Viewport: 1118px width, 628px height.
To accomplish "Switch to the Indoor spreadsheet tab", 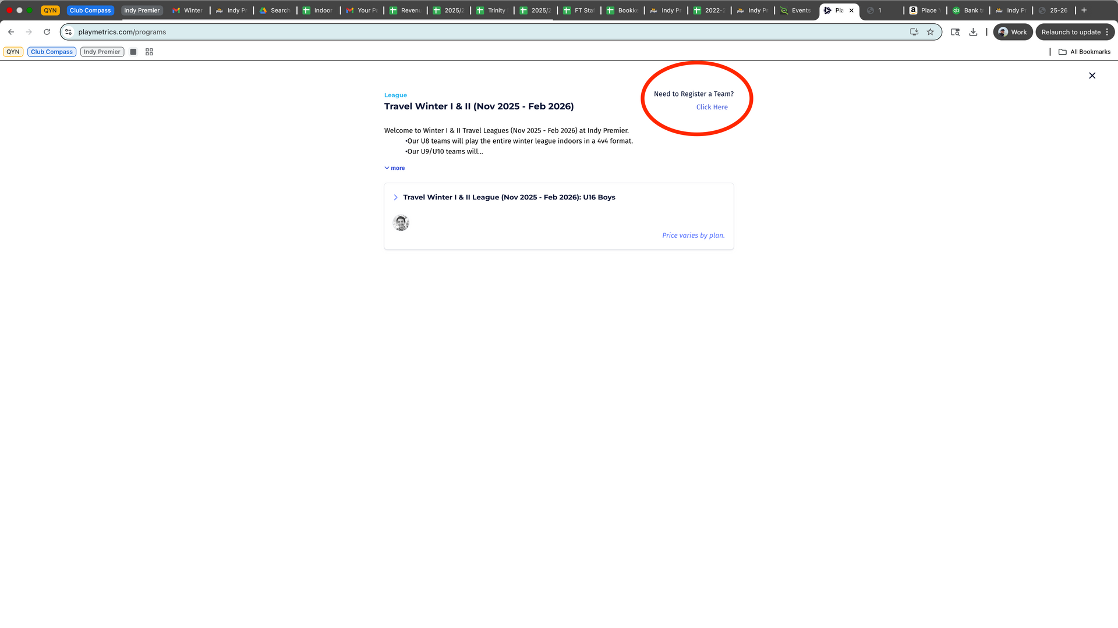I will (318, 10).
